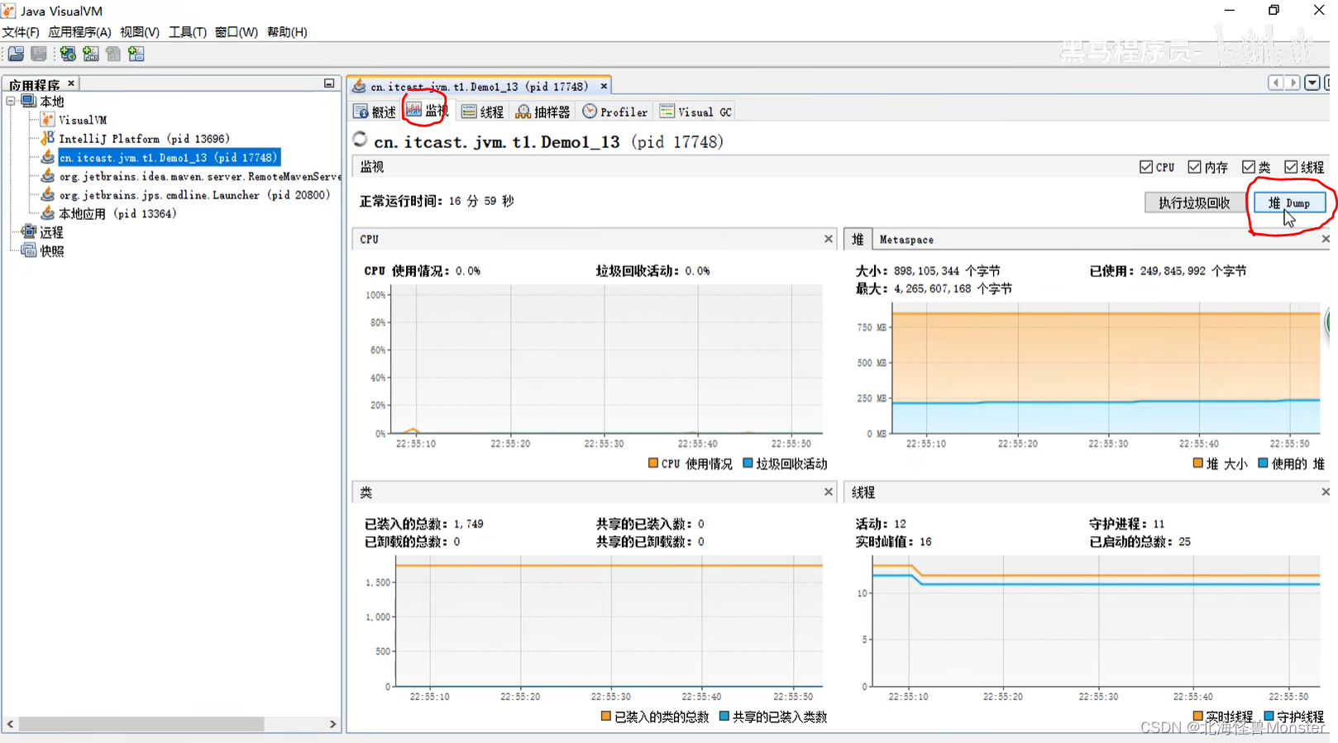Minimize the 应用程序 panel with its icon
The height and width of the screenshot is (743, 1338).
[329, 83]
